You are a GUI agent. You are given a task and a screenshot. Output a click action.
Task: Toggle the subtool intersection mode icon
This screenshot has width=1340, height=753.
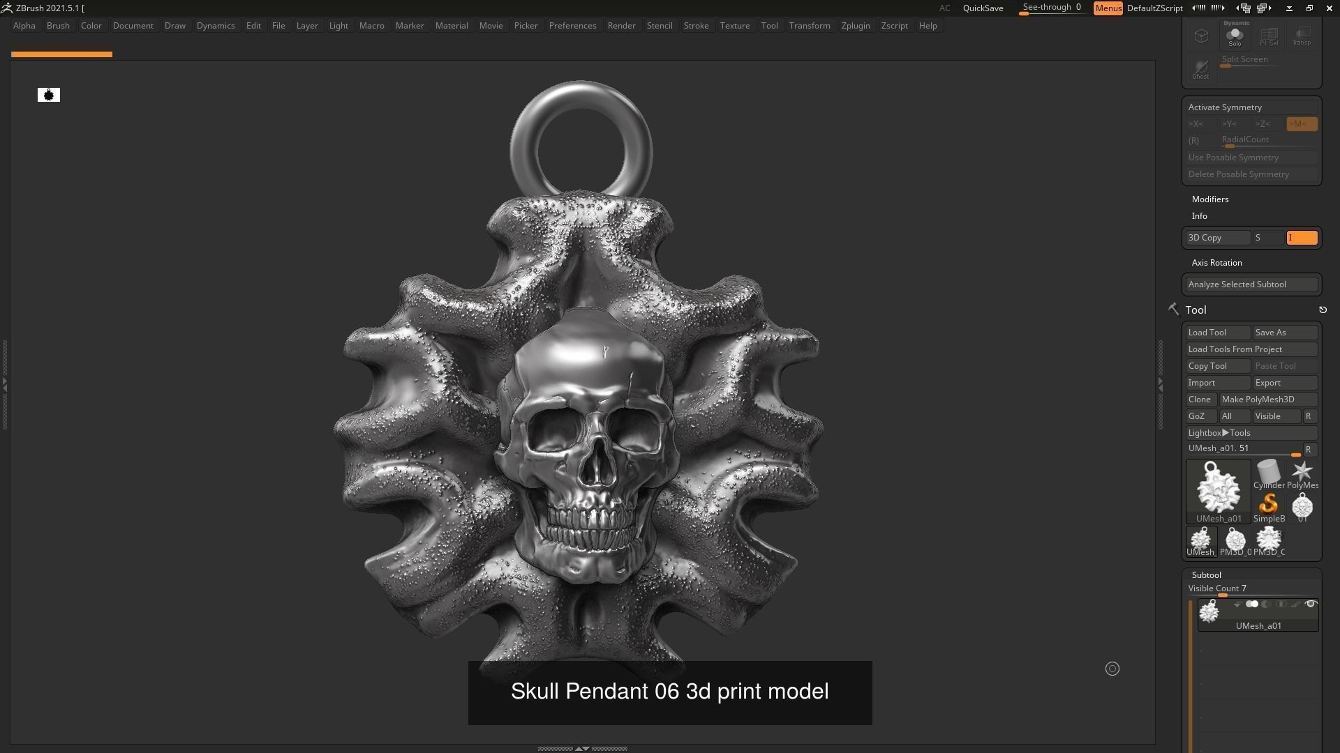pos(1281,604)
